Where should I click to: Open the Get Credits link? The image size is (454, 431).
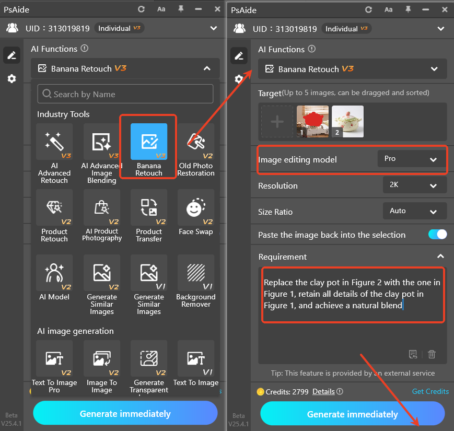click(430, 391)
